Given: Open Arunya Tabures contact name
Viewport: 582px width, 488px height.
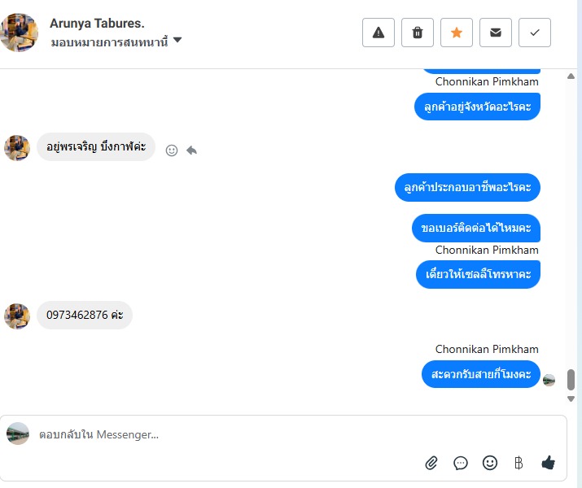Looking at the screenshot, I should coord(97,24).
